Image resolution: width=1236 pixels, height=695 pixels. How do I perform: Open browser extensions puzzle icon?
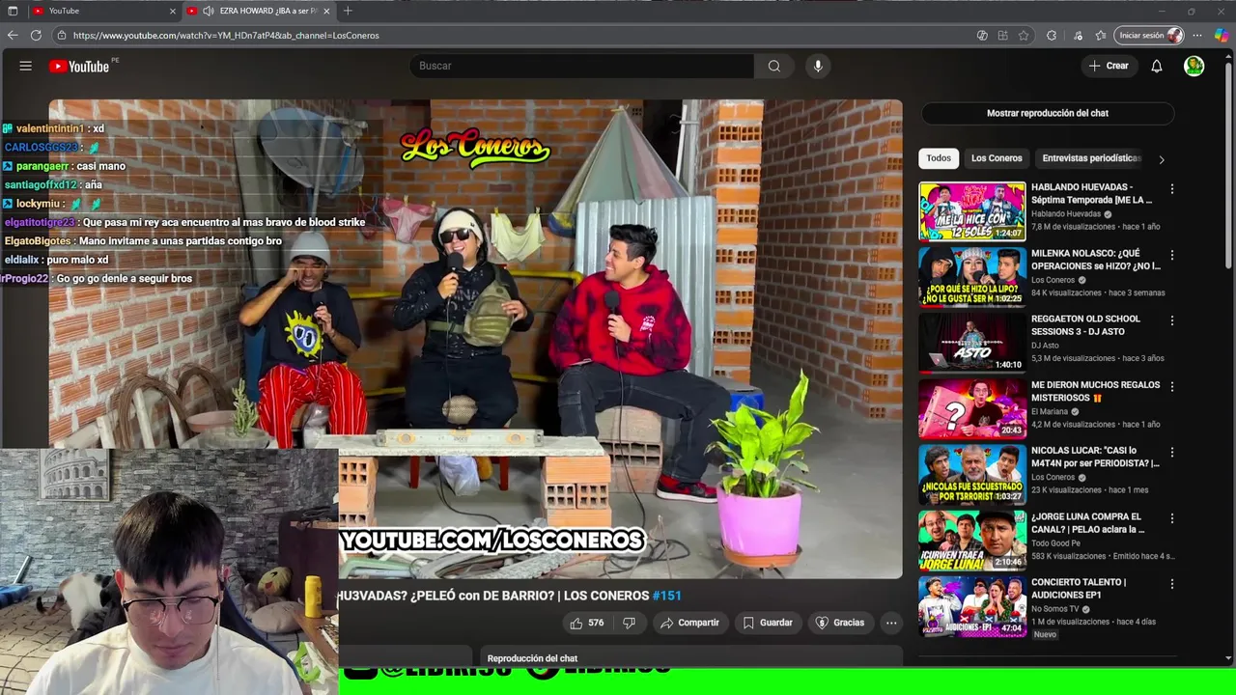[1052, 35]
